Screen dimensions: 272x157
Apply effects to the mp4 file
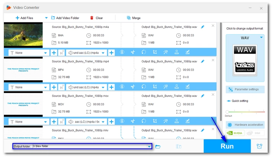coord(166,86)
